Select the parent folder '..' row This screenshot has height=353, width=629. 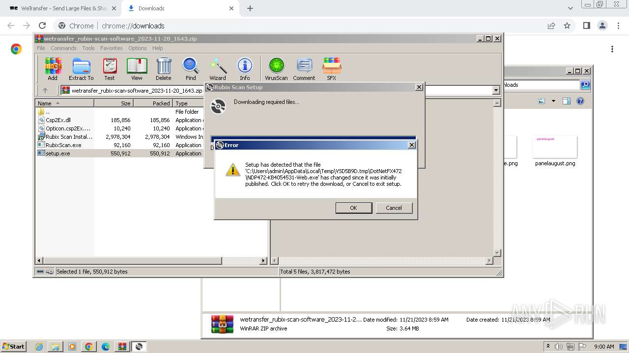(120, 112)
